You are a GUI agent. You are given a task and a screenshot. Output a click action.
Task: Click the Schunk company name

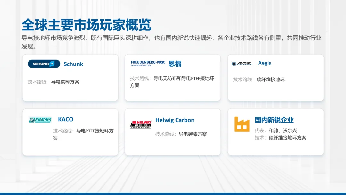tap(73, 64)
